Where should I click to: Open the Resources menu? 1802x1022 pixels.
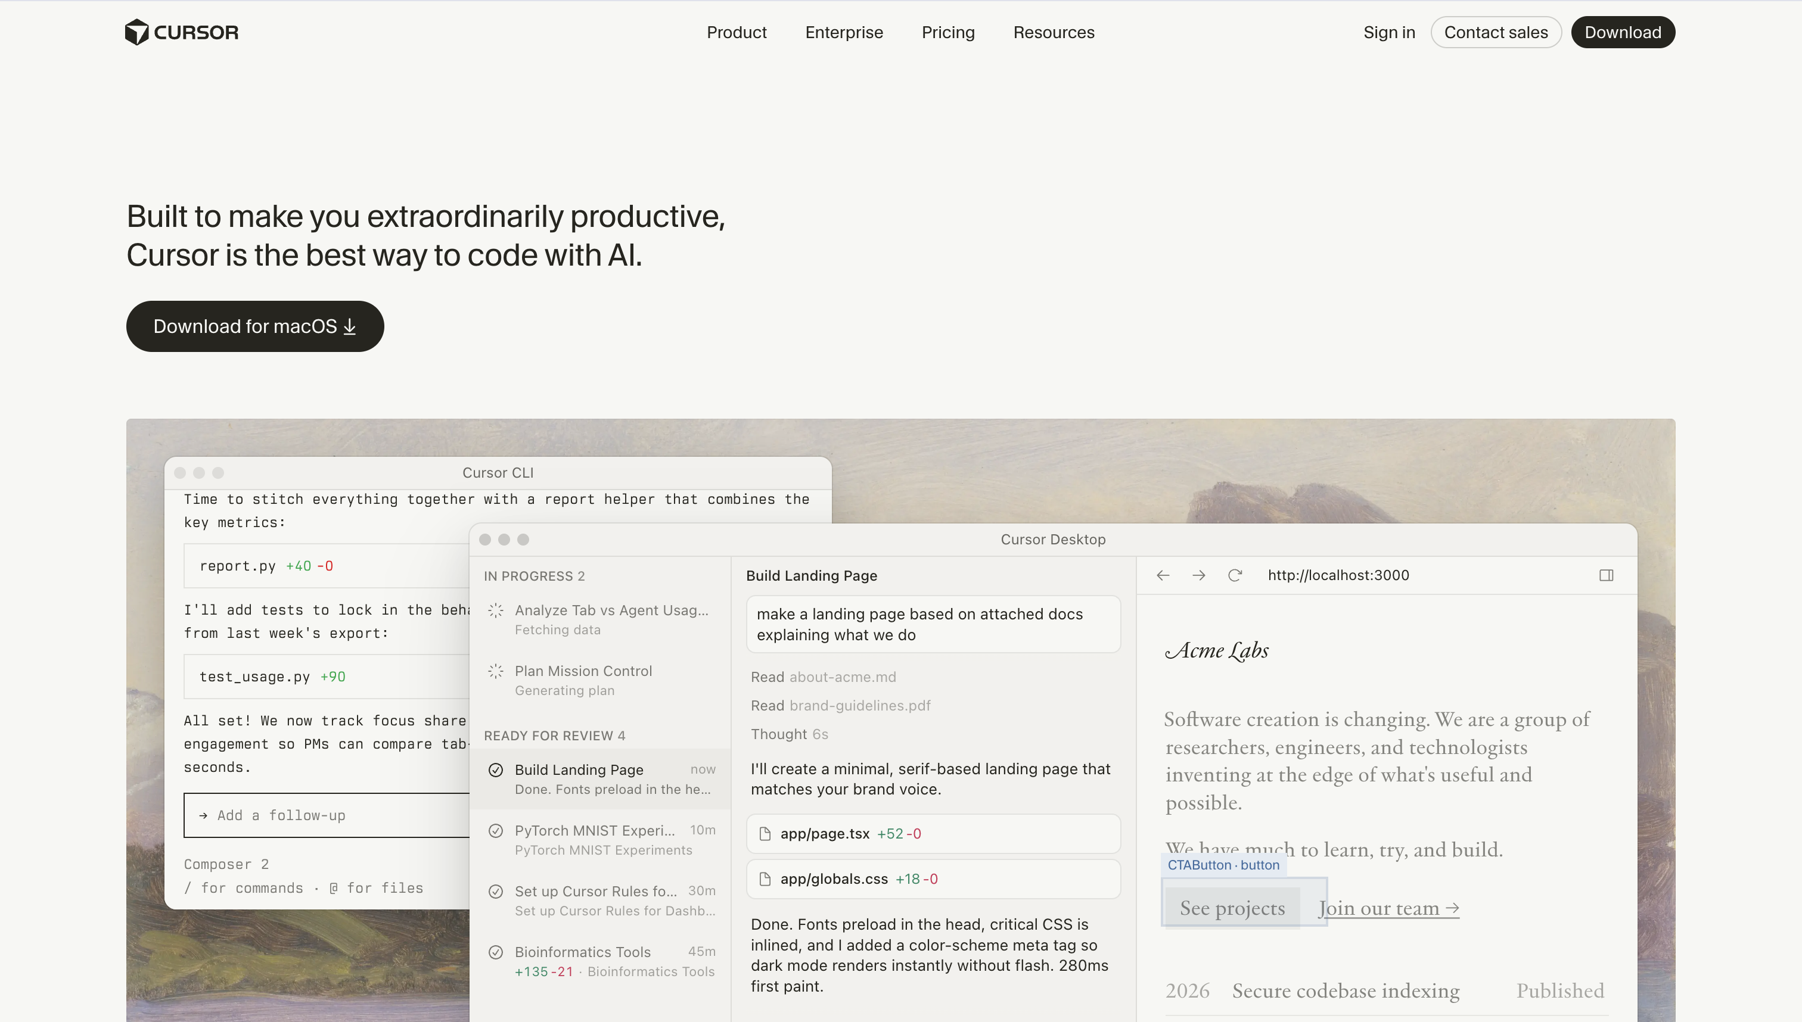(x=1054, y=32)
